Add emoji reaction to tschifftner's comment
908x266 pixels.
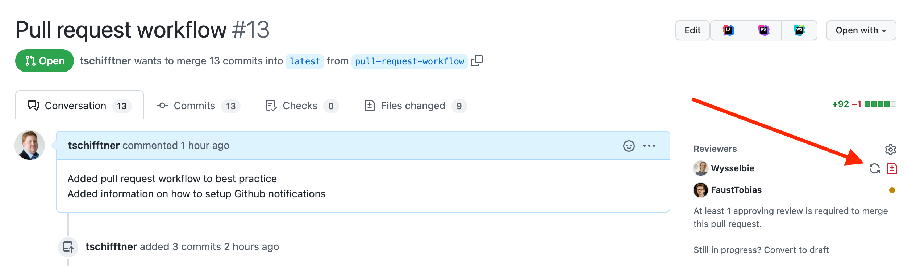629,146
